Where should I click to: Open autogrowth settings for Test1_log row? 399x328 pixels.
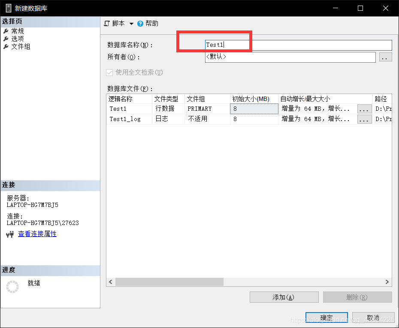pyautogui.click(x=364, y=119)
